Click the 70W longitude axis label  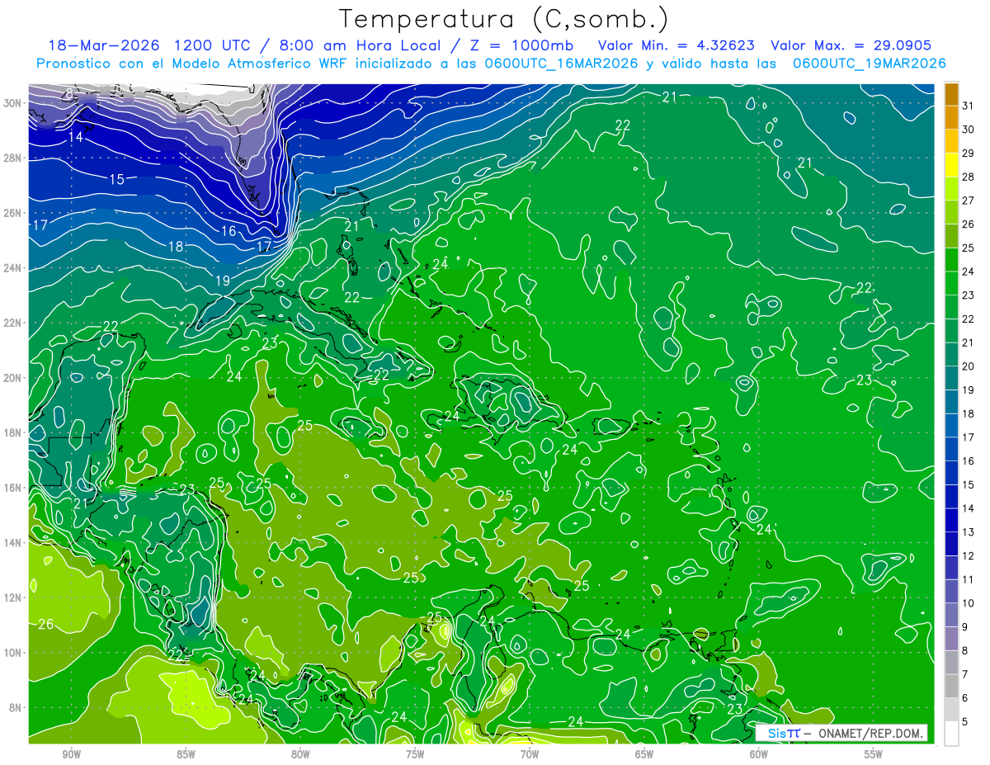click(530, 754)
